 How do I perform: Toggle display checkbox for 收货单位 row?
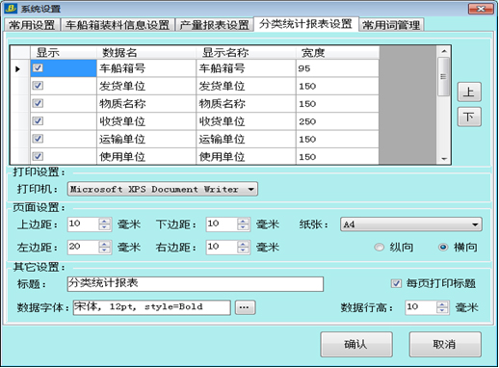[38, 121]
